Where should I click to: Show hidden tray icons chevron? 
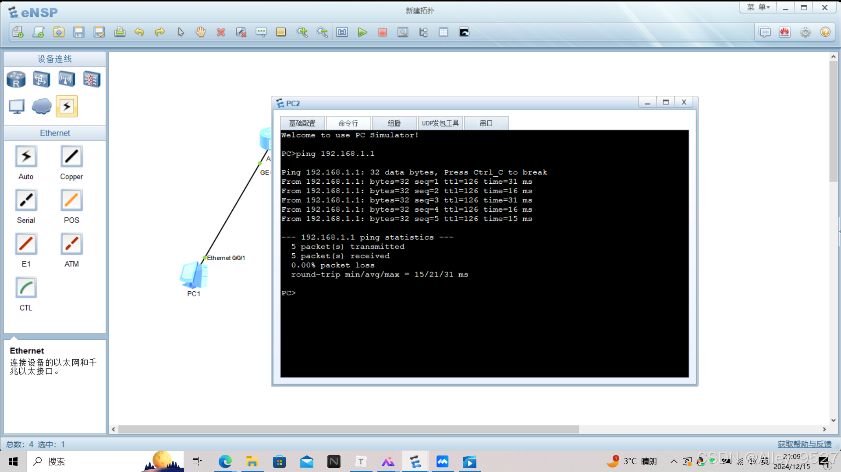(674, 462)
